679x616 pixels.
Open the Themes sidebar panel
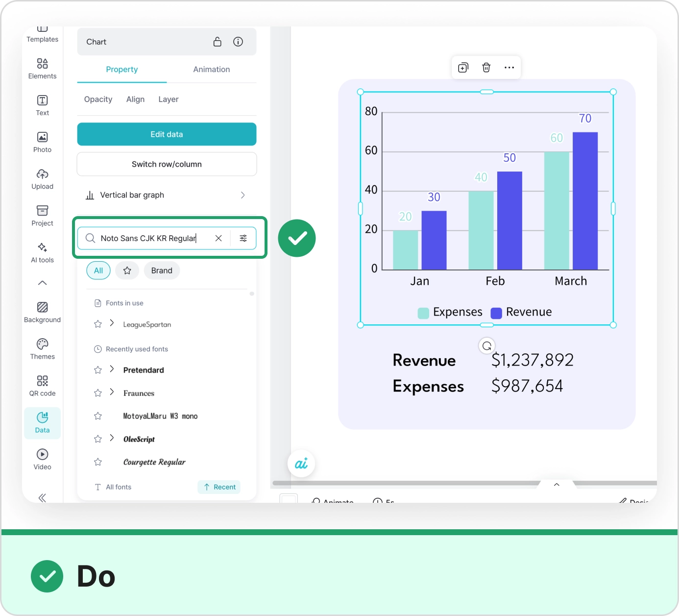(x=42, y=349)
